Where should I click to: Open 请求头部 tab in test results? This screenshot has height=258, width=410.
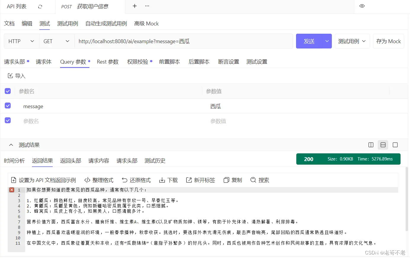pos(127,161)
